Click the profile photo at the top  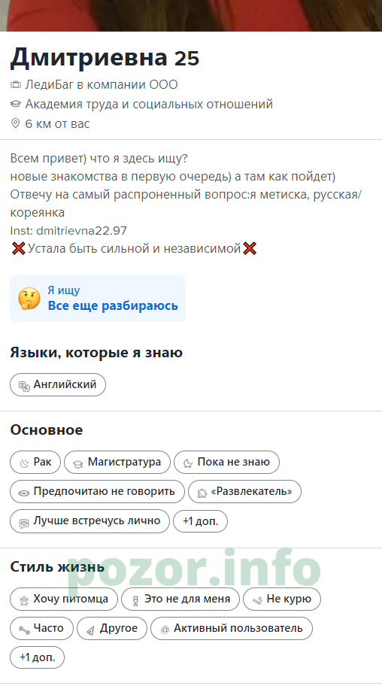tap(191, 16)
